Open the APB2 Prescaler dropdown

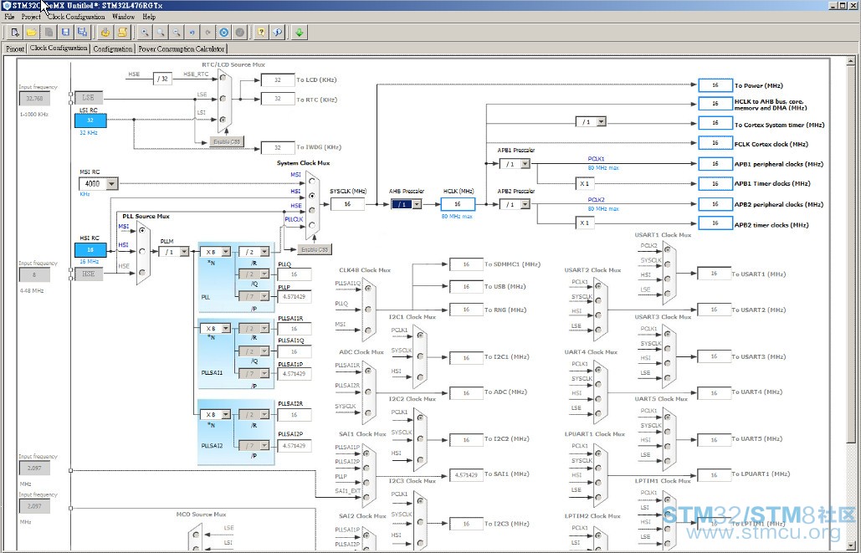click(x=525, y=204)
